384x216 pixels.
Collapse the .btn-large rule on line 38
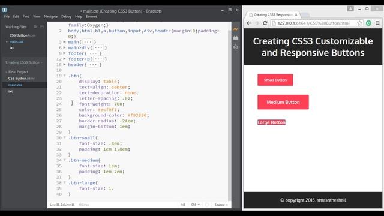coord(65,182)
